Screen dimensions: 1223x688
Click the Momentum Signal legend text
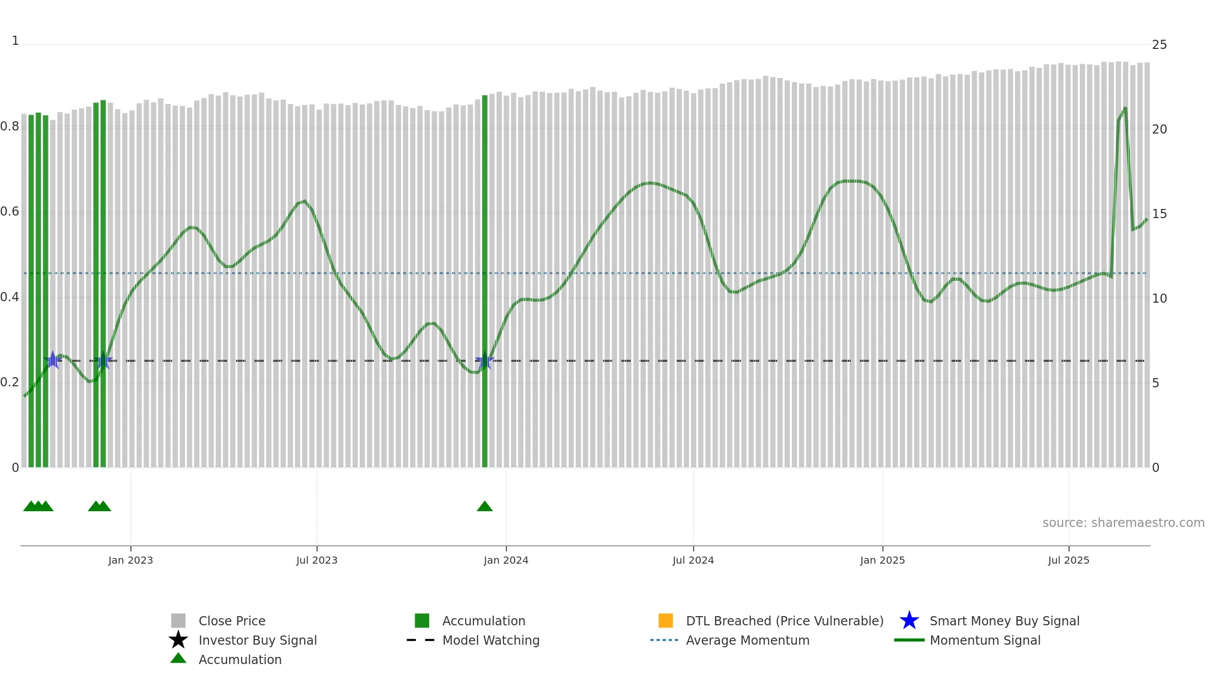click(x=985, y=640)
